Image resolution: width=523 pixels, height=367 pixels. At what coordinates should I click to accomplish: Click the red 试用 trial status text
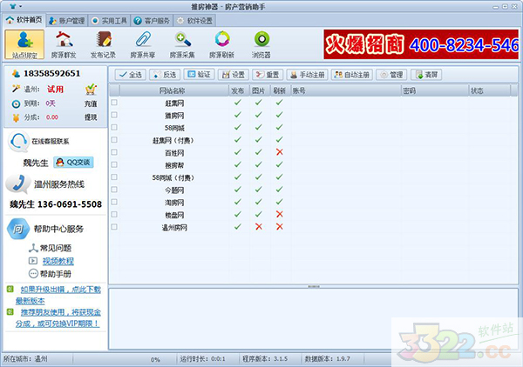coord(55,89)
